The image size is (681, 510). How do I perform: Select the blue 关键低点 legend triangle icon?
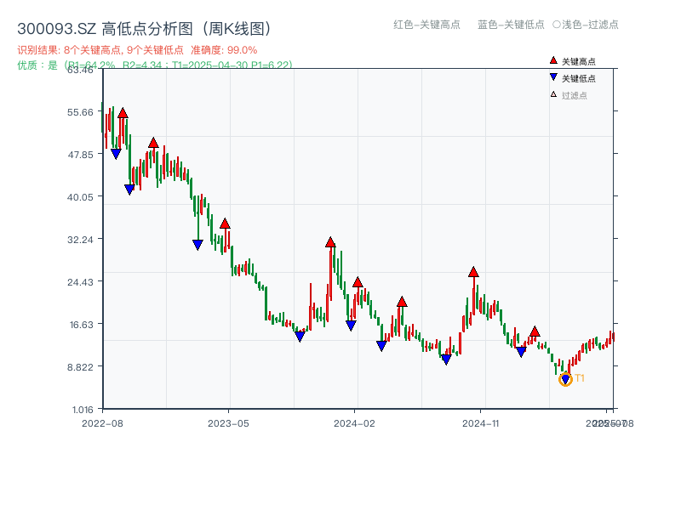(x=552, y=76)
